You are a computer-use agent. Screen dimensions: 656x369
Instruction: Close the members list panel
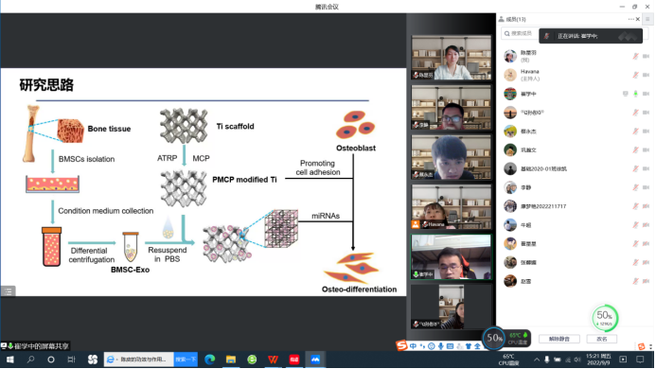tap(638, 19)
